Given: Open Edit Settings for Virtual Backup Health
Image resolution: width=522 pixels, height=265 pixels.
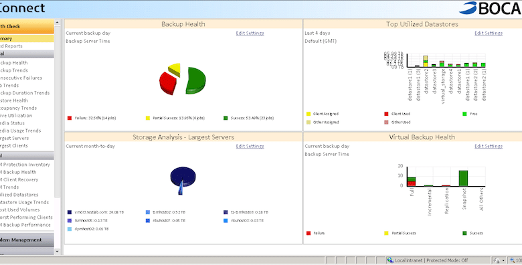Looking at the screenshot, I should (x=489, y=146).
